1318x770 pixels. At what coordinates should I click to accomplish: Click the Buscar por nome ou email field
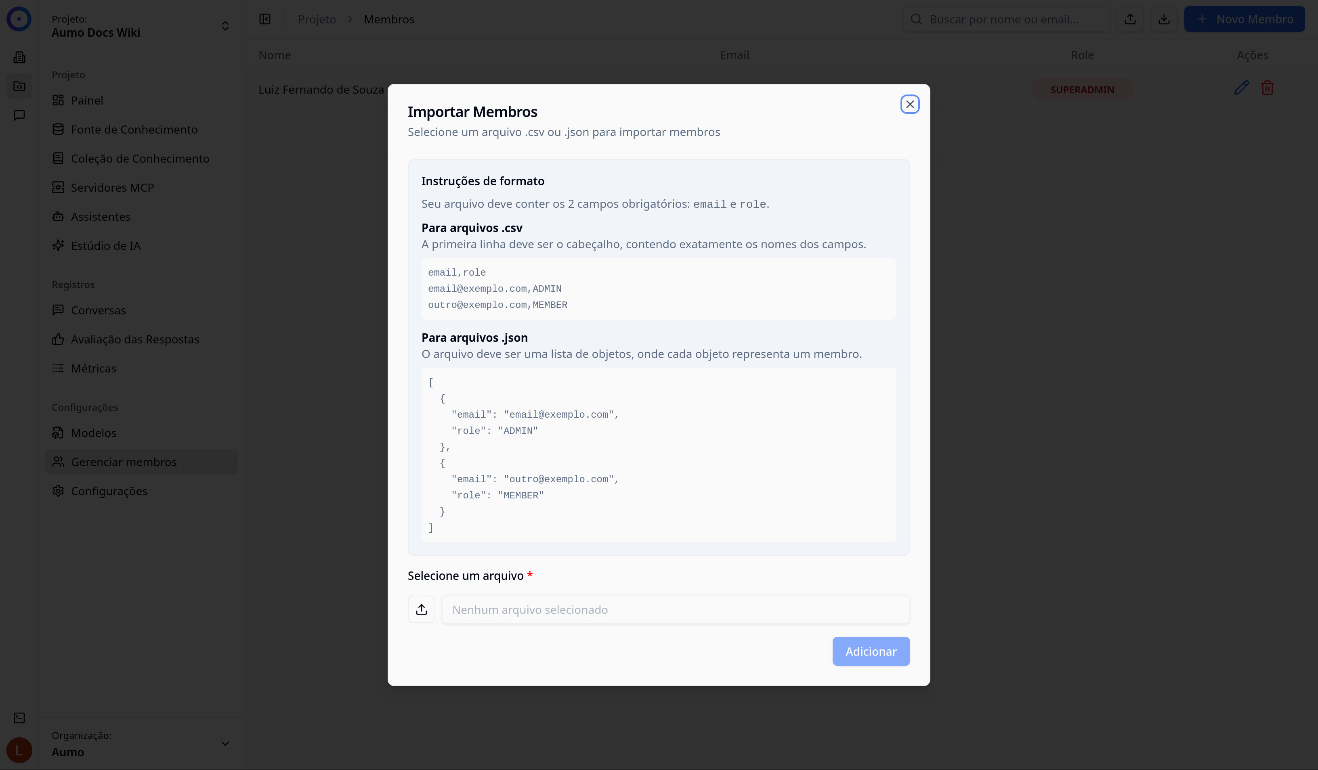click(x=1007, y=19)
